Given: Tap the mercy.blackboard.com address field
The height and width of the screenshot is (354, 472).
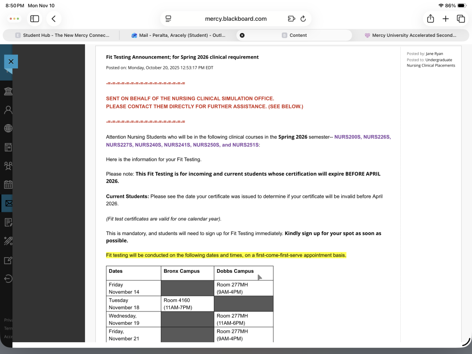Looking at the screenshot, I should (x=236, y=19).
